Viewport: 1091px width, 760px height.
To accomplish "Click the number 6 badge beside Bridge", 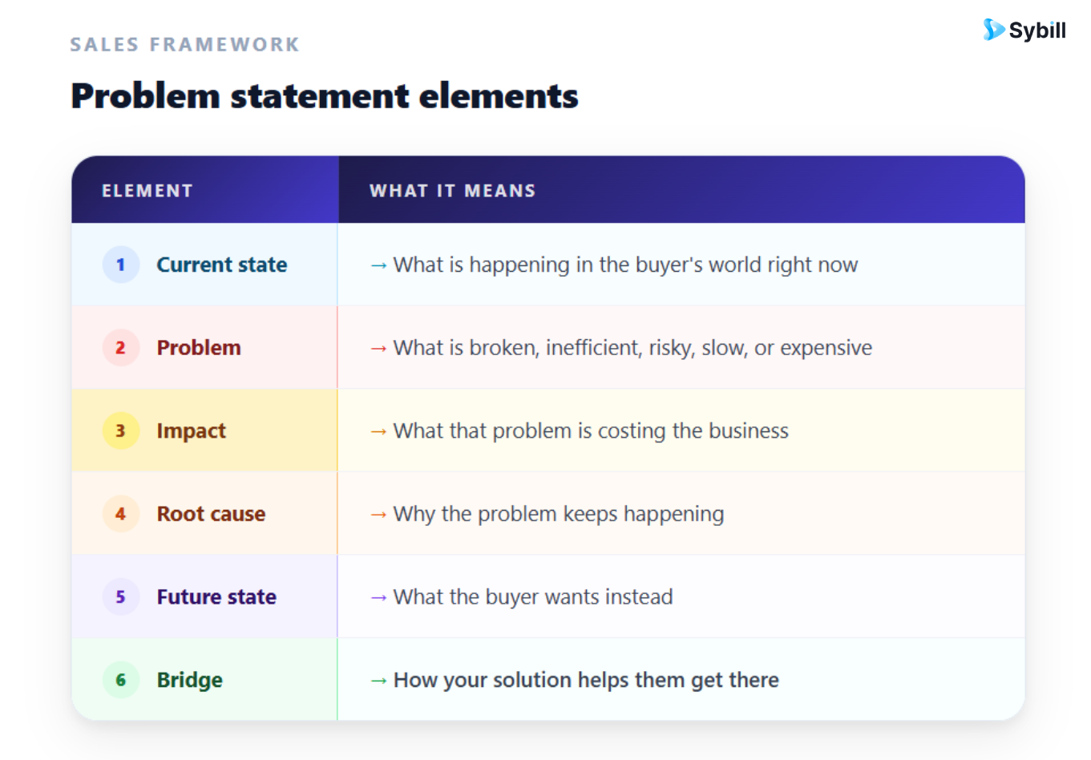I will tap(121, 680).
